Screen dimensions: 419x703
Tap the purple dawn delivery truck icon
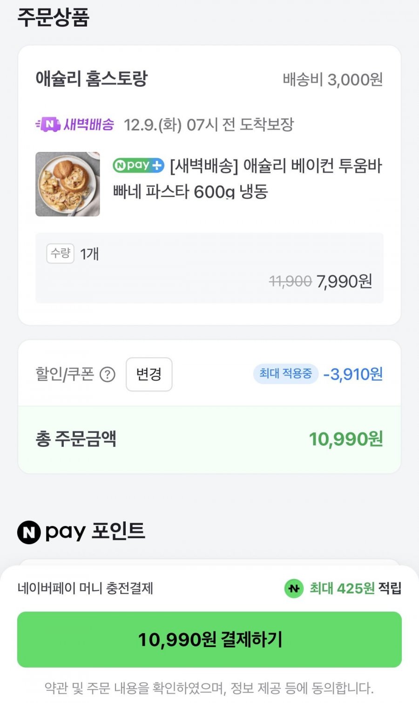48,124
